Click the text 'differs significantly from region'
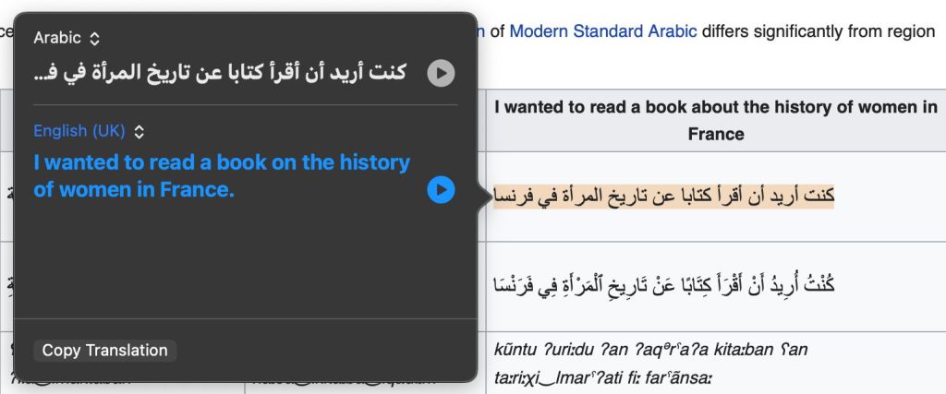The width and height of the screenshot is (946, 394). [x=819, y=31]
